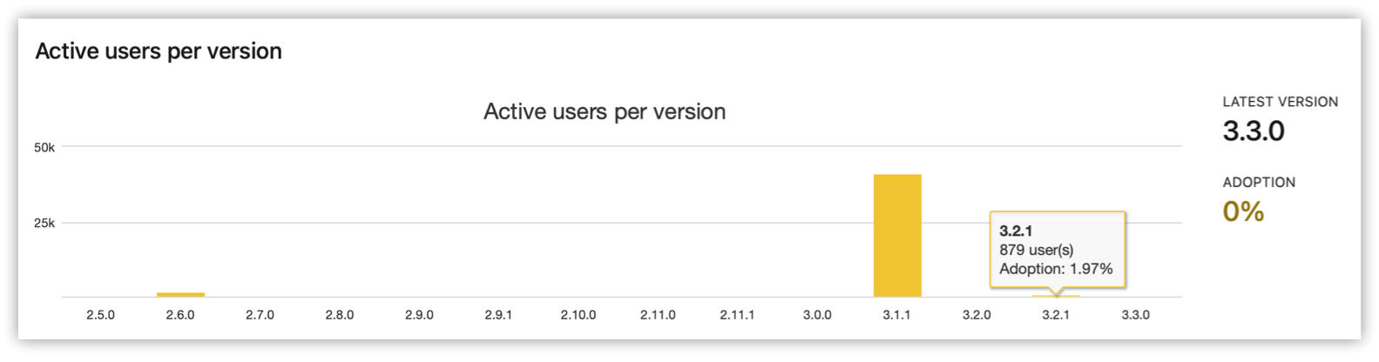Click the small yellow bar for version 2.6.0

tap(180, 295)
